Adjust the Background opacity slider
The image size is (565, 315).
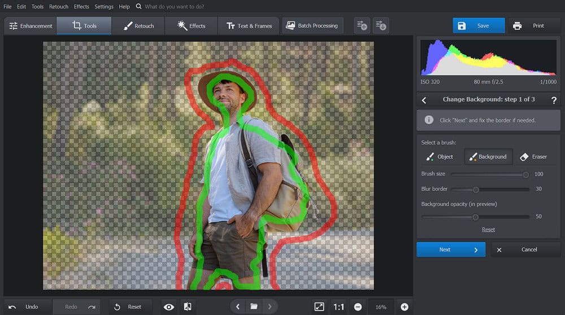tap(476, 217)
